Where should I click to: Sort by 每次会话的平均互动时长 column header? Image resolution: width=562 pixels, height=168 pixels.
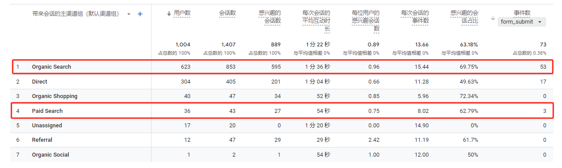316,21
